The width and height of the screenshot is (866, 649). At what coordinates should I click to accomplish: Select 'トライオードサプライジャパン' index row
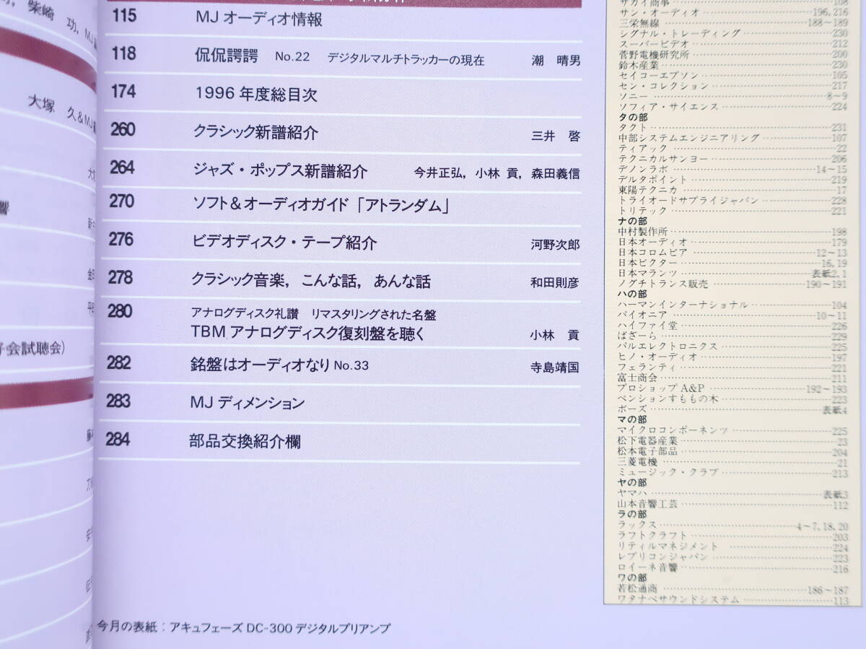(733, 200)
